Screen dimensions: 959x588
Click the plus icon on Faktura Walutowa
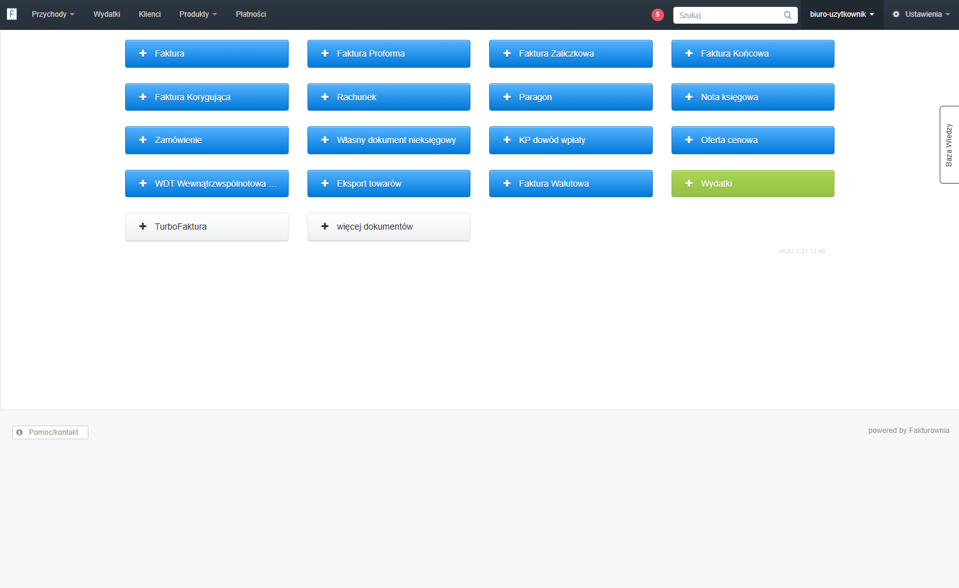pos(507,184)
